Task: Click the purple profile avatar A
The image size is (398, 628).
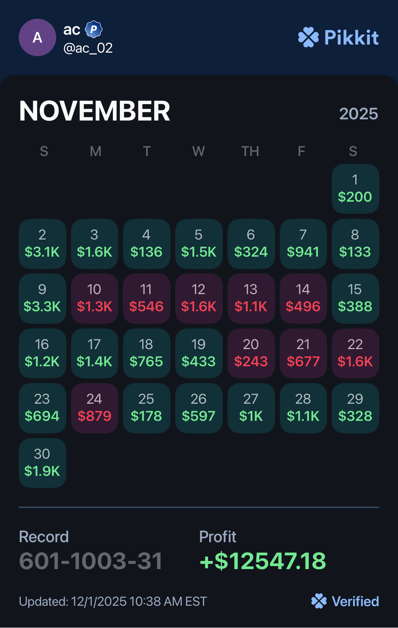Action: point(37,37)
